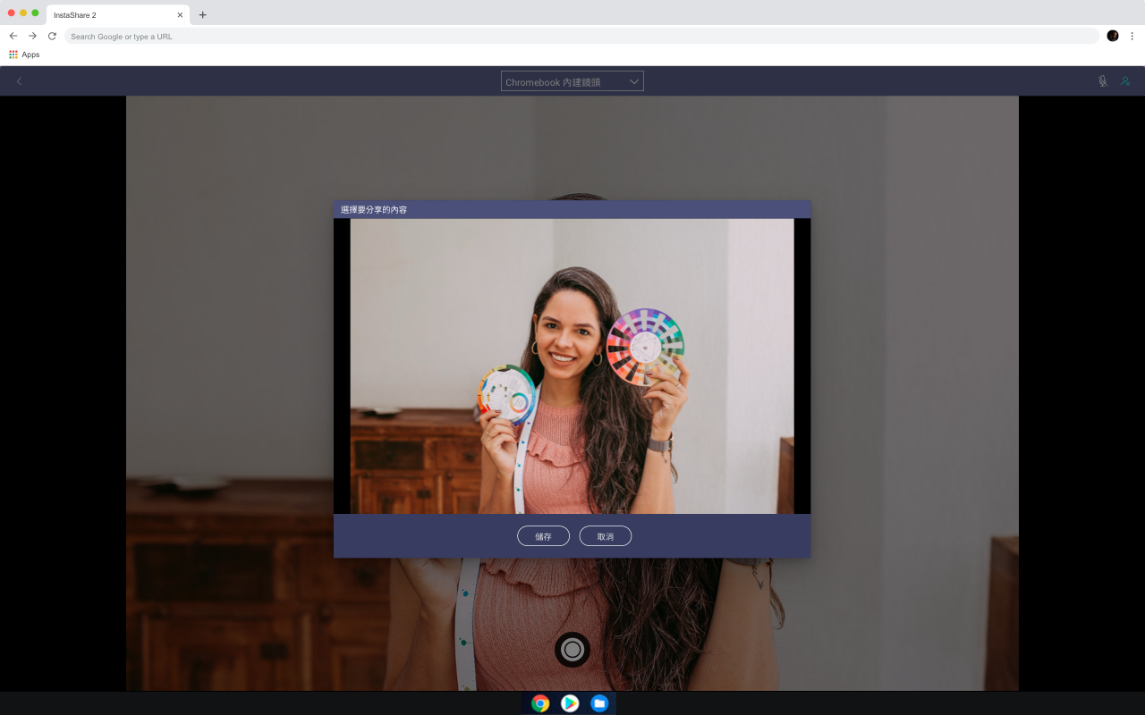Open the Chromebook 內建鏡頭 camera dropdown

pos(572,81)
